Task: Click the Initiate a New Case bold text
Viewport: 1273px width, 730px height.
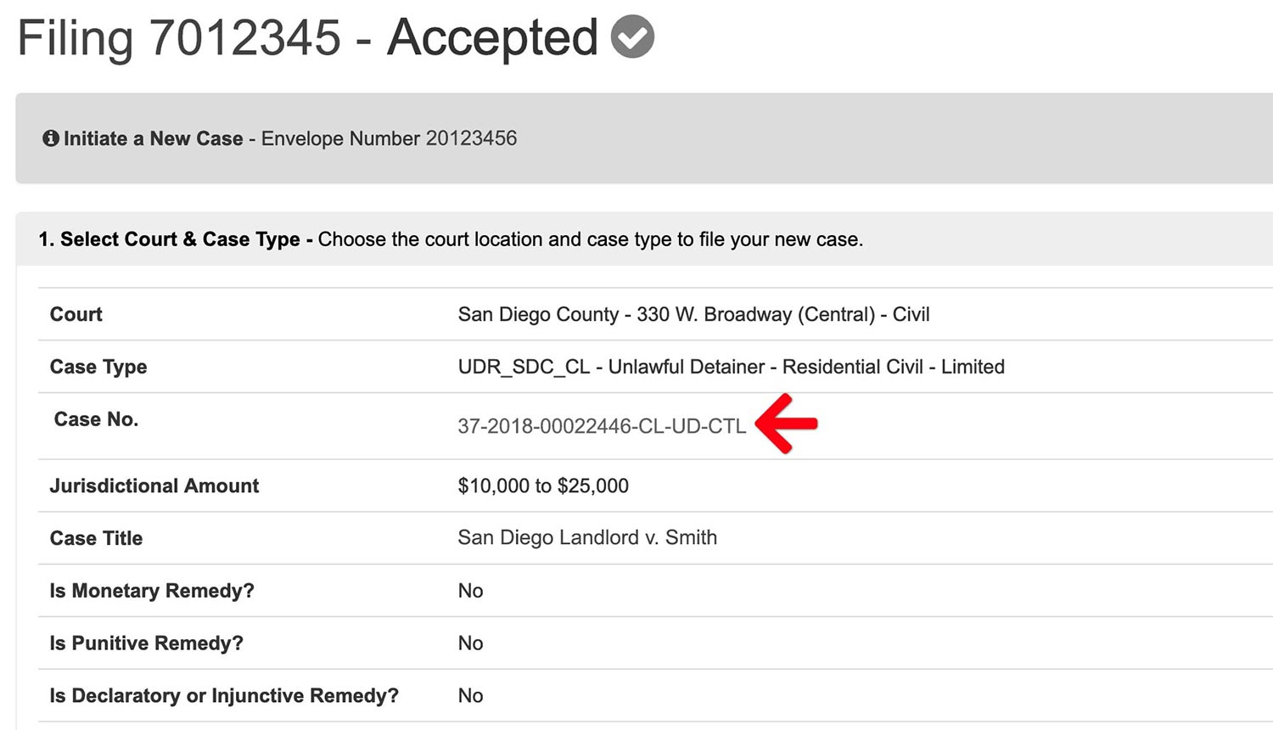Action: click(x=154, y=138)
